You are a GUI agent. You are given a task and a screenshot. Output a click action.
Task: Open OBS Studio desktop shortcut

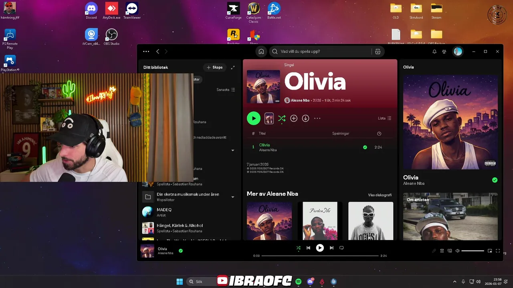point(111,37)
